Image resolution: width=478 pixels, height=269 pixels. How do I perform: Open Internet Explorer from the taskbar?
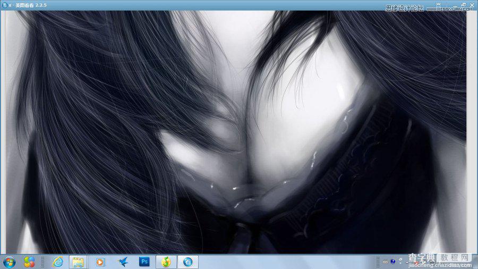click(x=57, y=262)
